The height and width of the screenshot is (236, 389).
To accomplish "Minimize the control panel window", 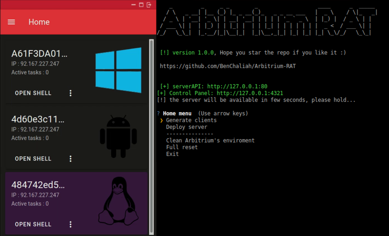I will pos(134,5).
